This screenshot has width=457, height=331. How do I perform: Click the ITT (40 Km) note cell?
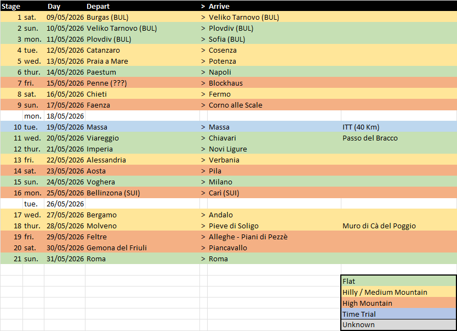(x=361, y=127)
